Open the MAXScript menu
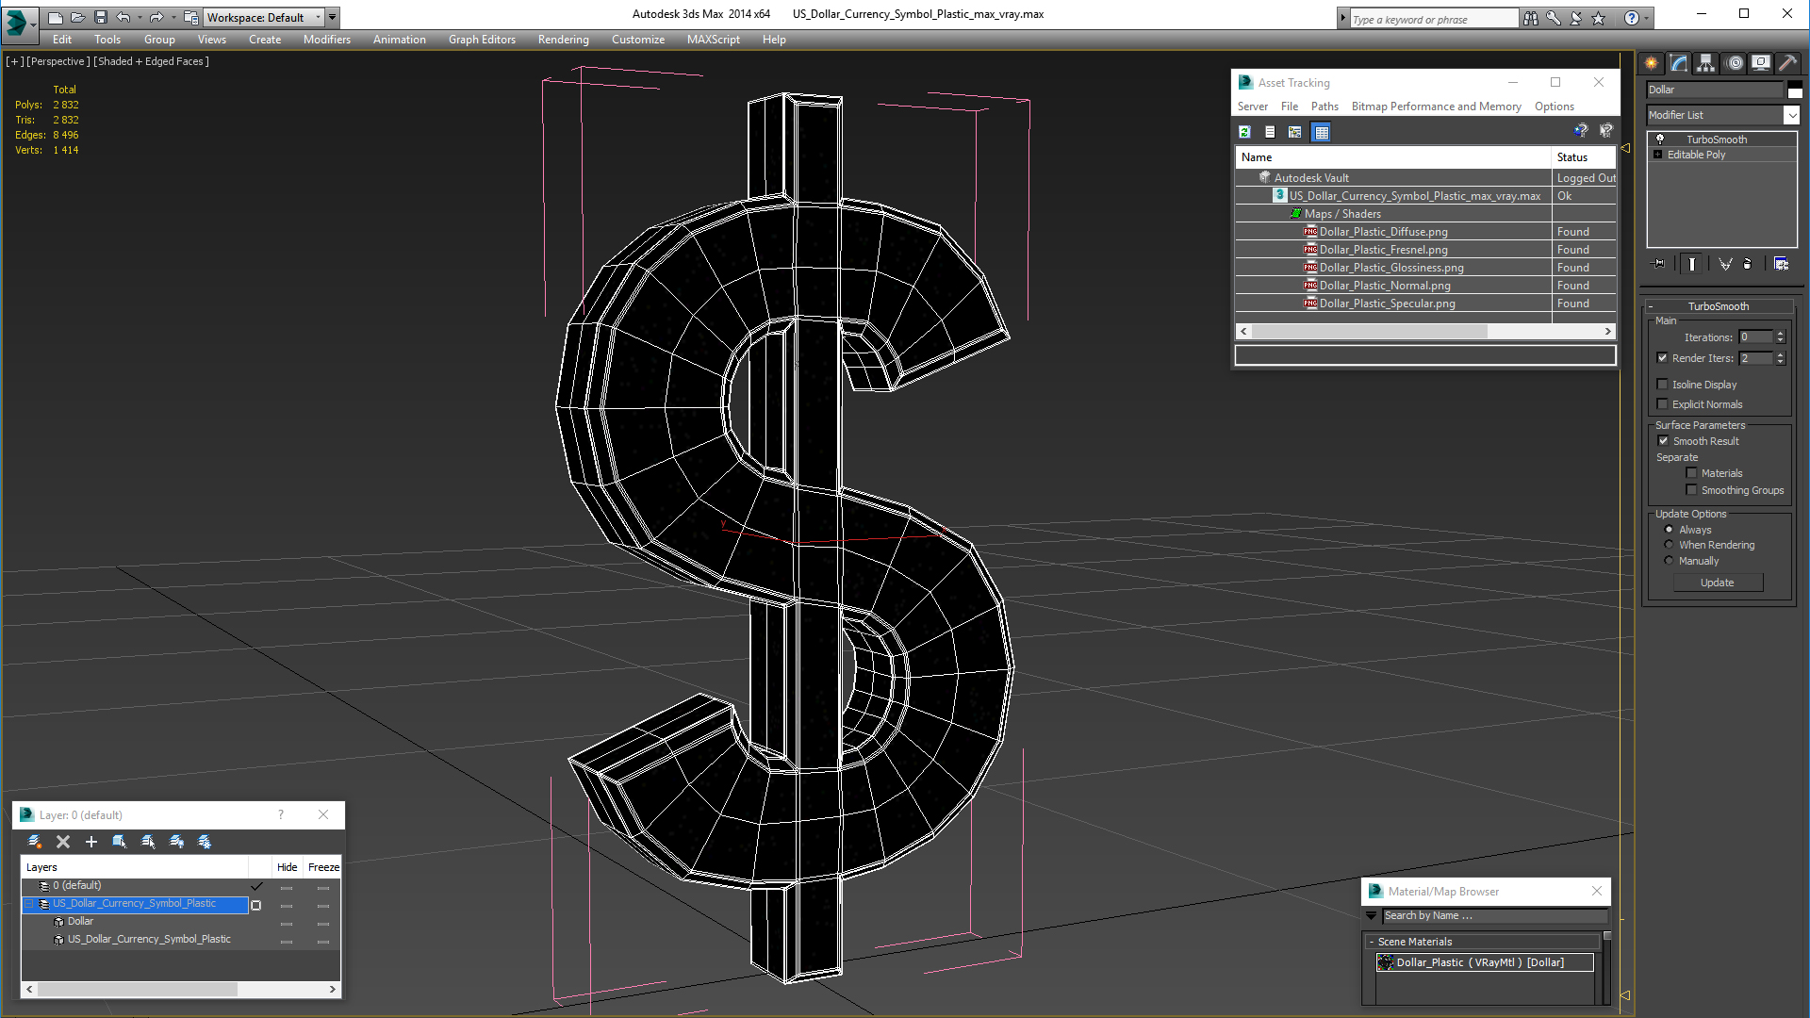This screenshot has width=1810, height=1018. point(714,40)
